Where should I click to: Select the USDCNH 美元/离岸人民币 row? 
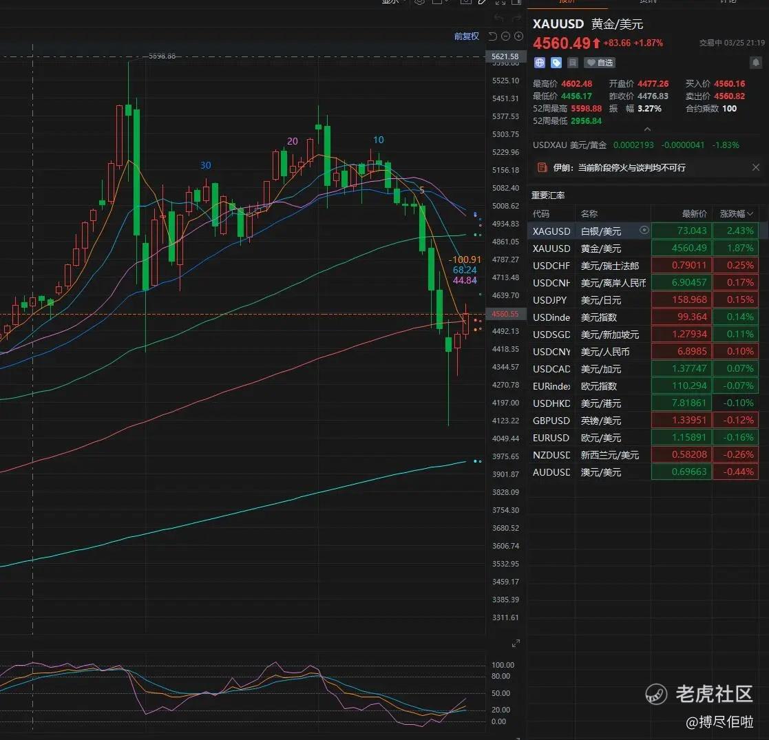click(x=643, y=282)
